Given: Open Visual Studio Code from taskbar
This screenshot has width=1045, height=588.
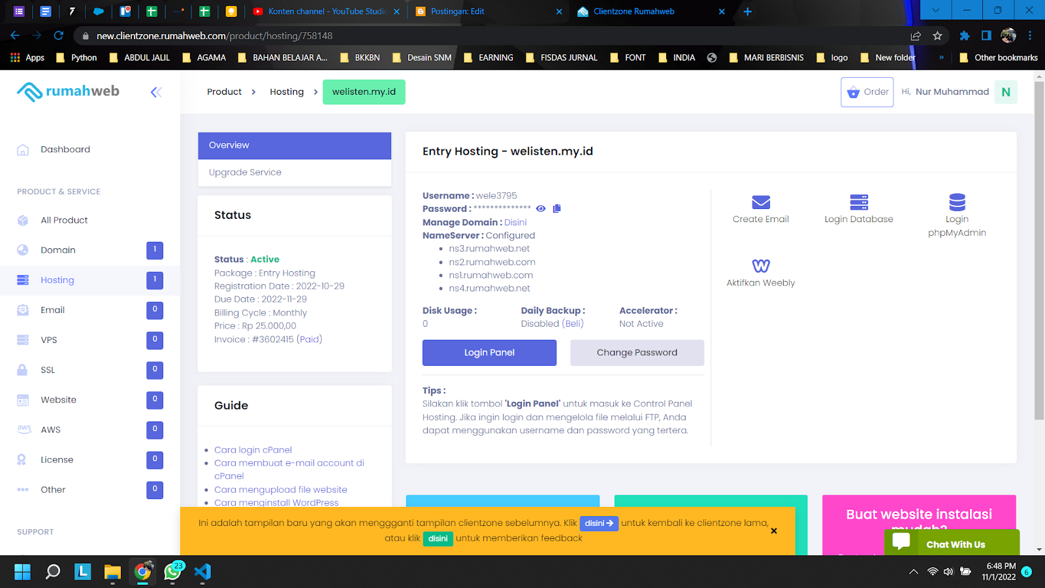Looking at the screenshot, I should [202, 572].
